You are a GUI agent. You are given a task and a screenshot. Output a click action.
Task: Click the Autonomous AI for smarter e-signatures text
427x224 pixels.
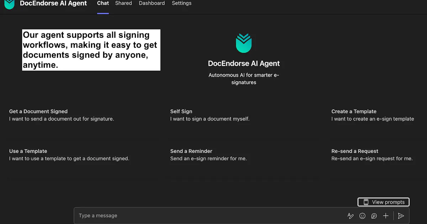pyautogui.click(x=244, y=79)
